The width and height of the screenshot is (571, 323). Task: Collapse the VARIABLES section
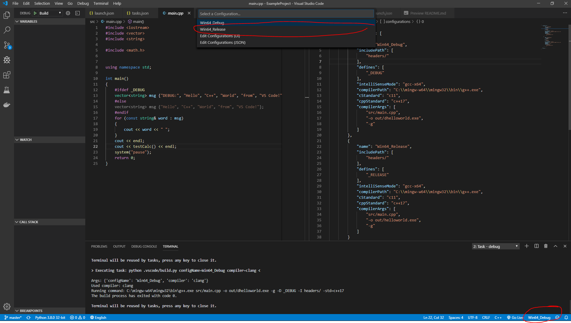click(x=49, y=21)
